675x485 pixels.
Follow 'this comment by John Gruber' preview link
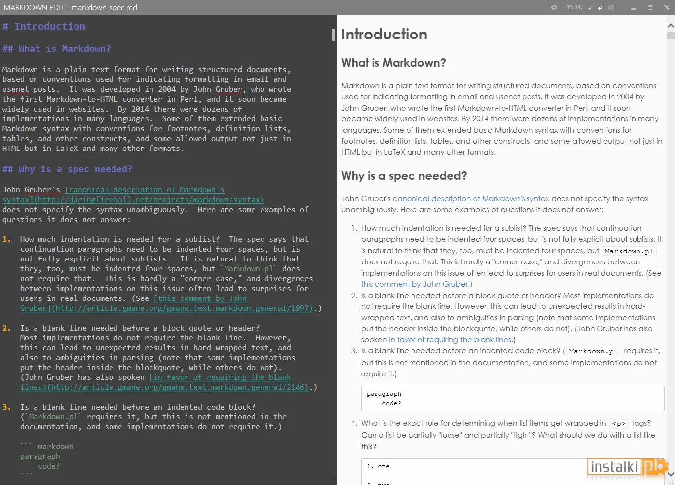(x=415, y=284)
